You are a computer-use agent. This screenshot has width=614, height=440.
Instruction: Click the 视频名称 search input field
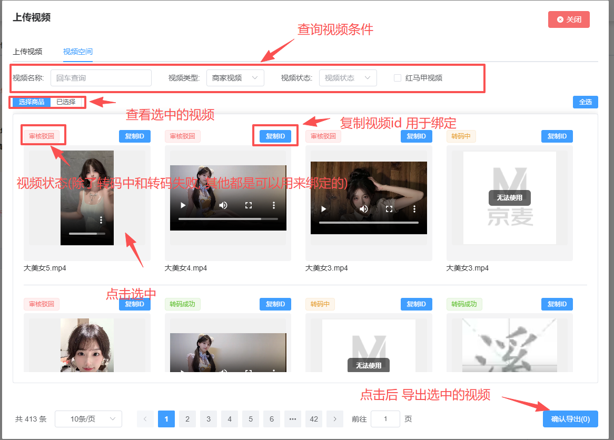[101, 78]
